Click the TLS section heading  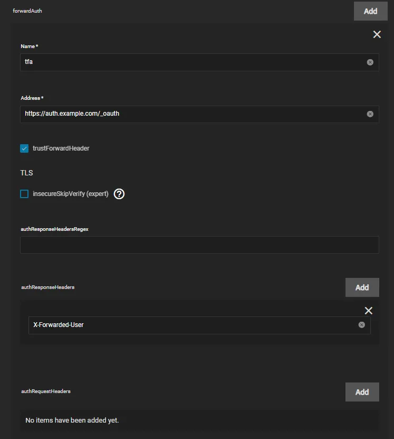point(26,173)
